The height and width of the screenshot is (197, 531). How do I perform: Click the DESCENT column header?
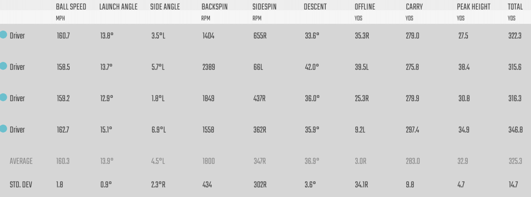pos(315,7)
